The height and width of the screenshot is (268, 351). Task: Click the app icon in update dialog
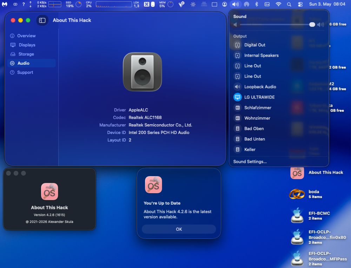153,185
